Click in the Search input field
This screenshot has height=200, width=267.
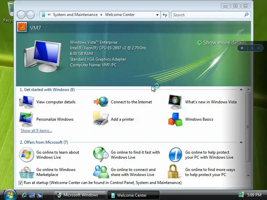click(x=208, y=15)
